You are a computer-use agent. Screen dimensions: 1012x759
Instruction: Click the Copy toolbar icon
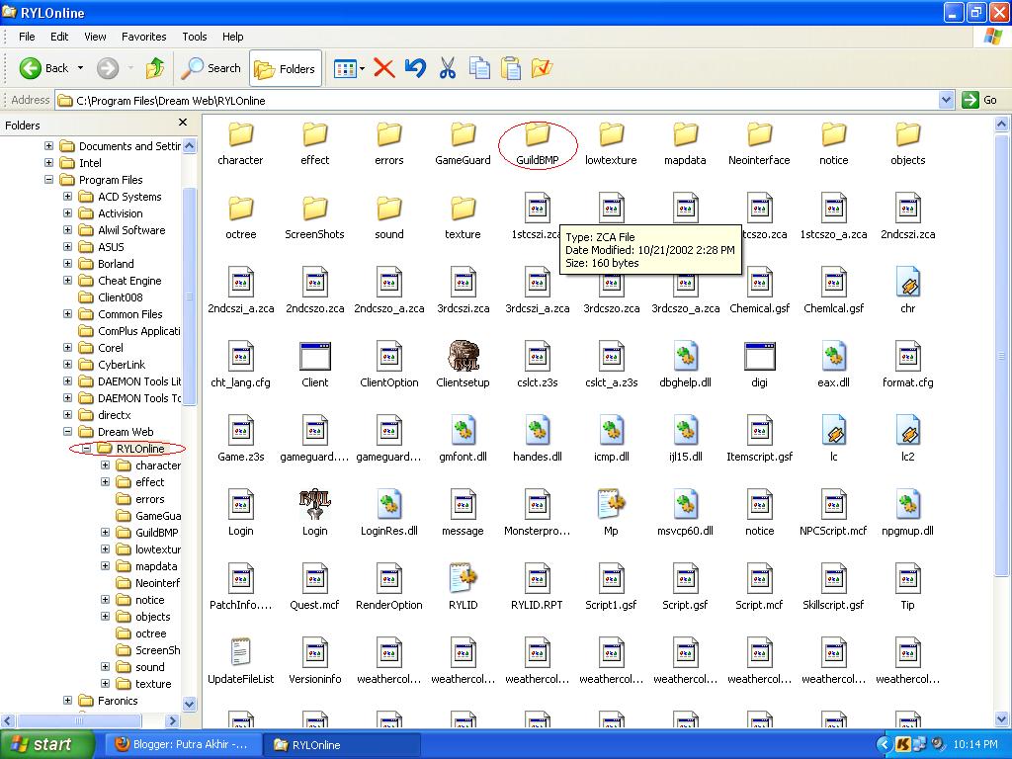click(x=479, y=68)
